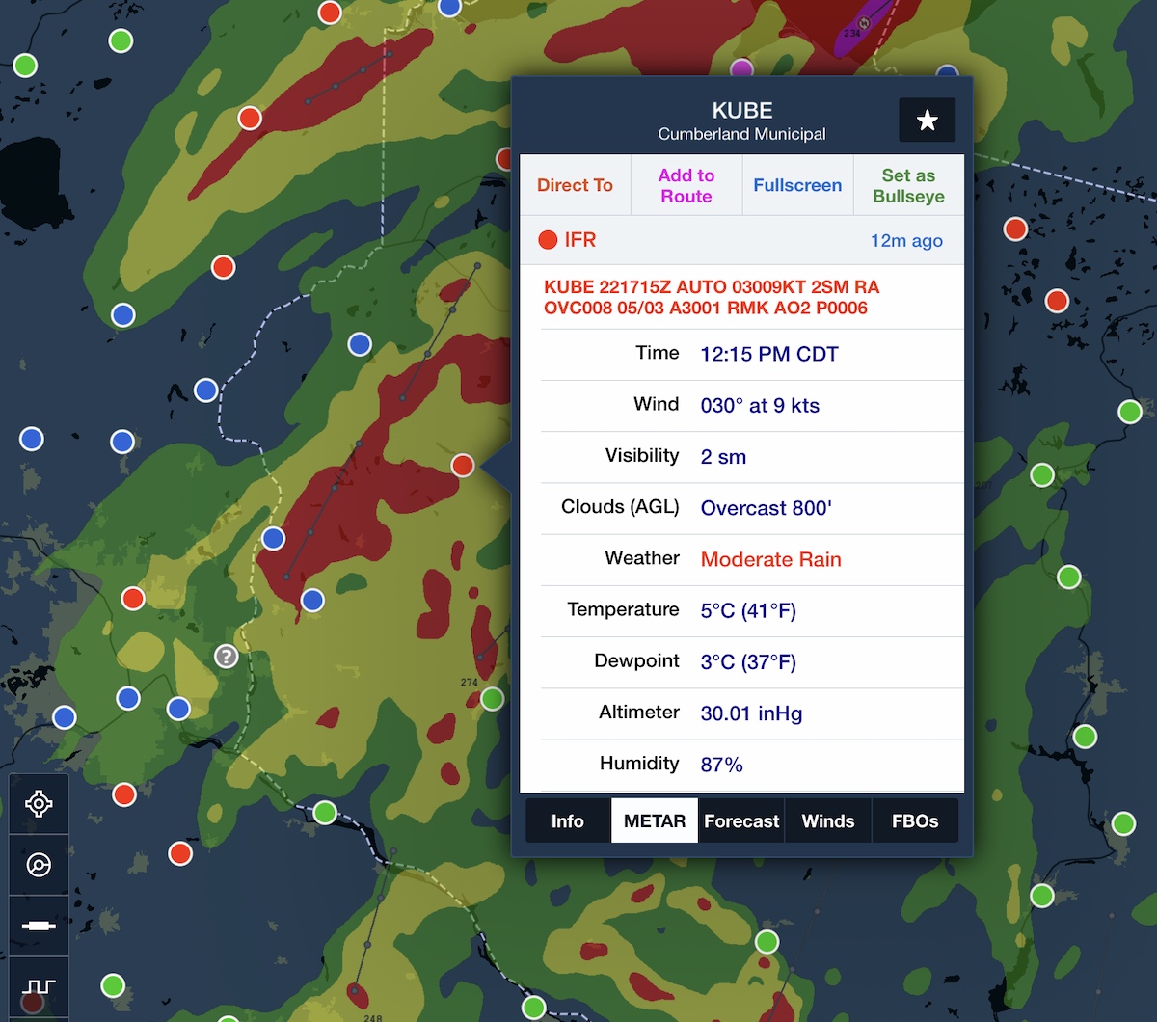Tap the magenta station marker on the map

pos(741,69)
